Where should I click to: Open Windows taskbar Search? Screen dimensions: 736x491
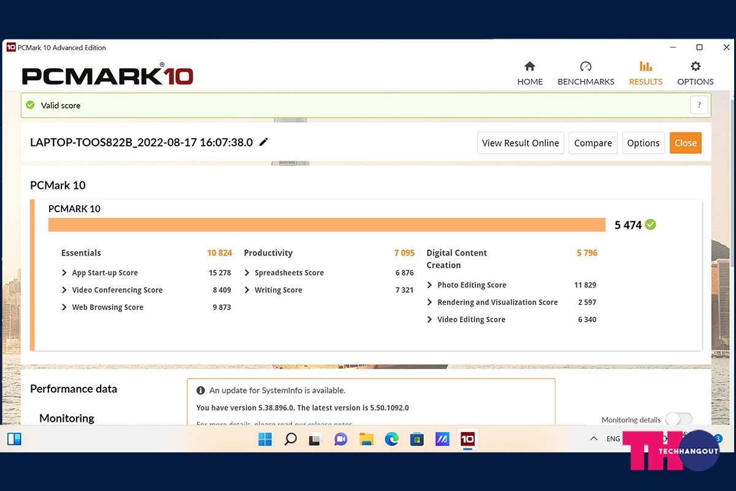point(291,439)
